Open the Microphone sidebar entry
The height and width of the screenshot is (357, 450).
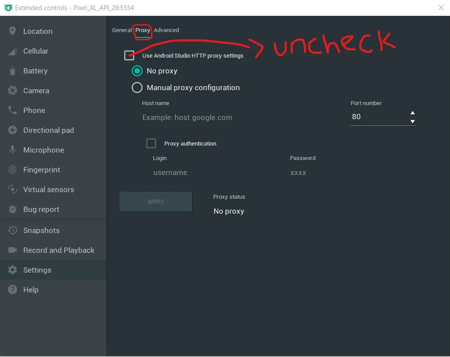(x=53, y=150)
